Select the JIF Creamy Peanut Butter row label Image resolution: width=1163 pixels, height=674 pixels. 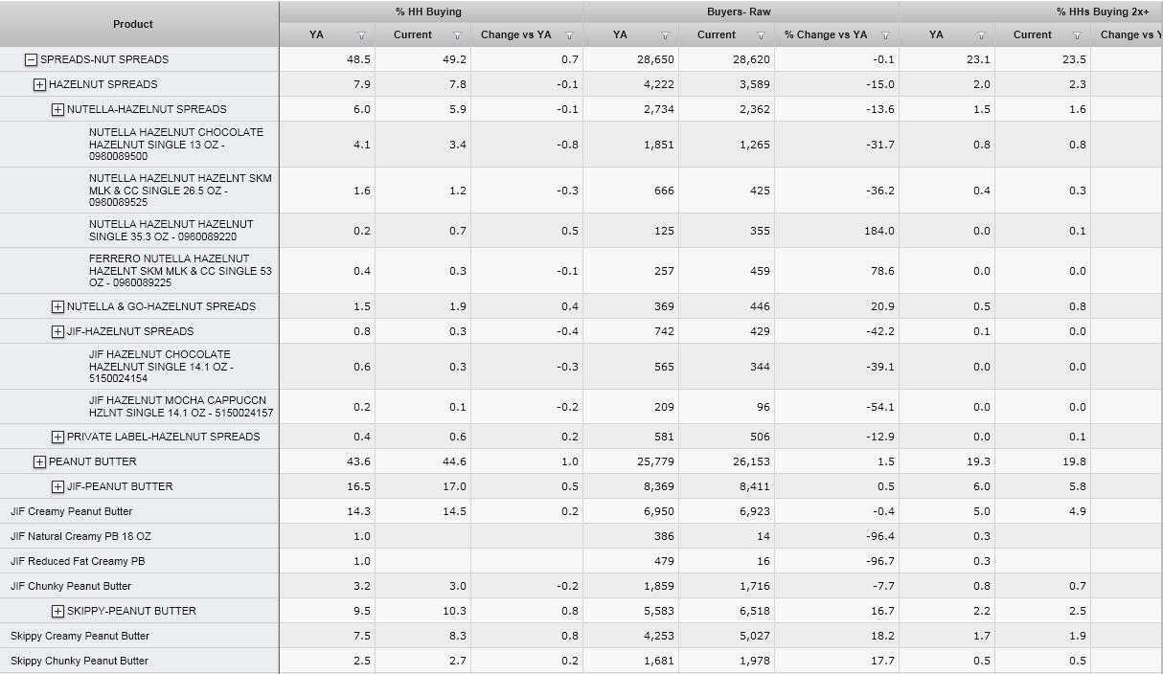click(72, 511)
